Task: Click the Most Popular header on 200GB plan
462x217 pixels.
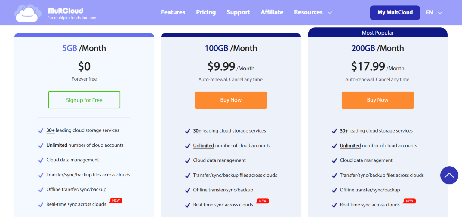Action: 377,32
